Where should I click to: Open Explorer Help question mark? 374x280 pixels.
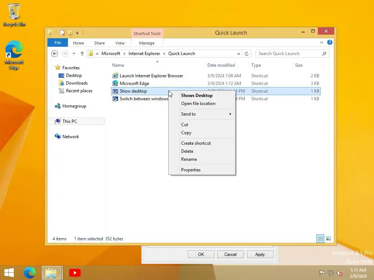(x=330, y=42)
